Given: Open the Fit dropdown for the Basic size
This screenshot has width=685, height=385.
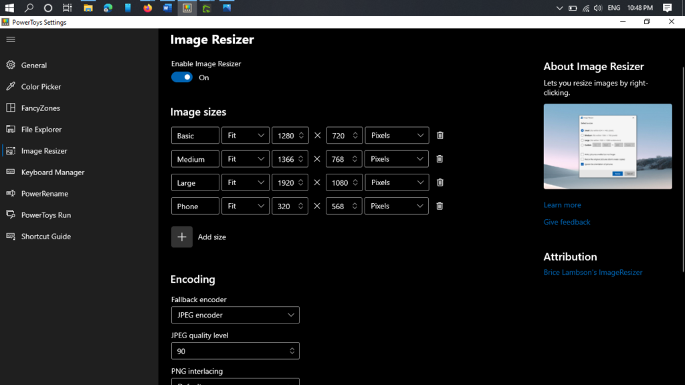Looking at the screenshot, I should click(246, 135).
